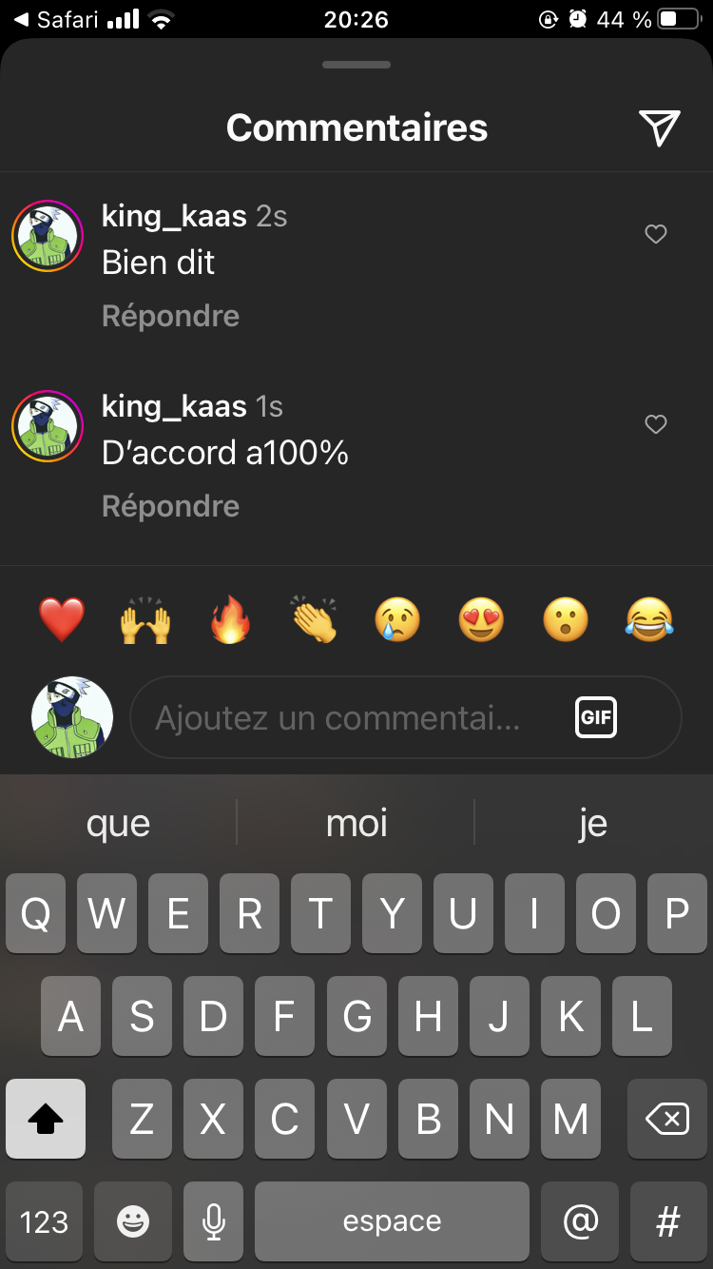This screenshot has height=1269, width=713.
Task: Tap the Safari back link in status bar
Action: click(x=55, y=19)
